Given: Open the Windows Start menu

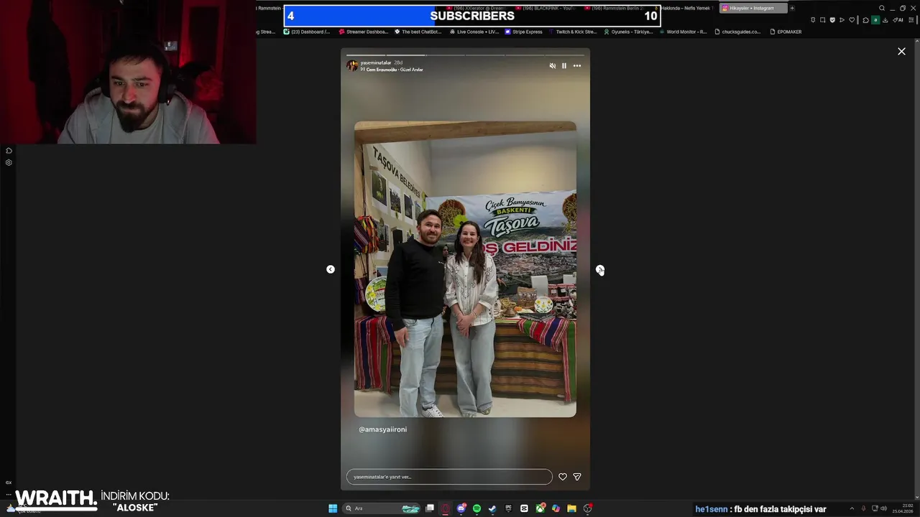Looking at the screenshot, I should coord(333,508).
